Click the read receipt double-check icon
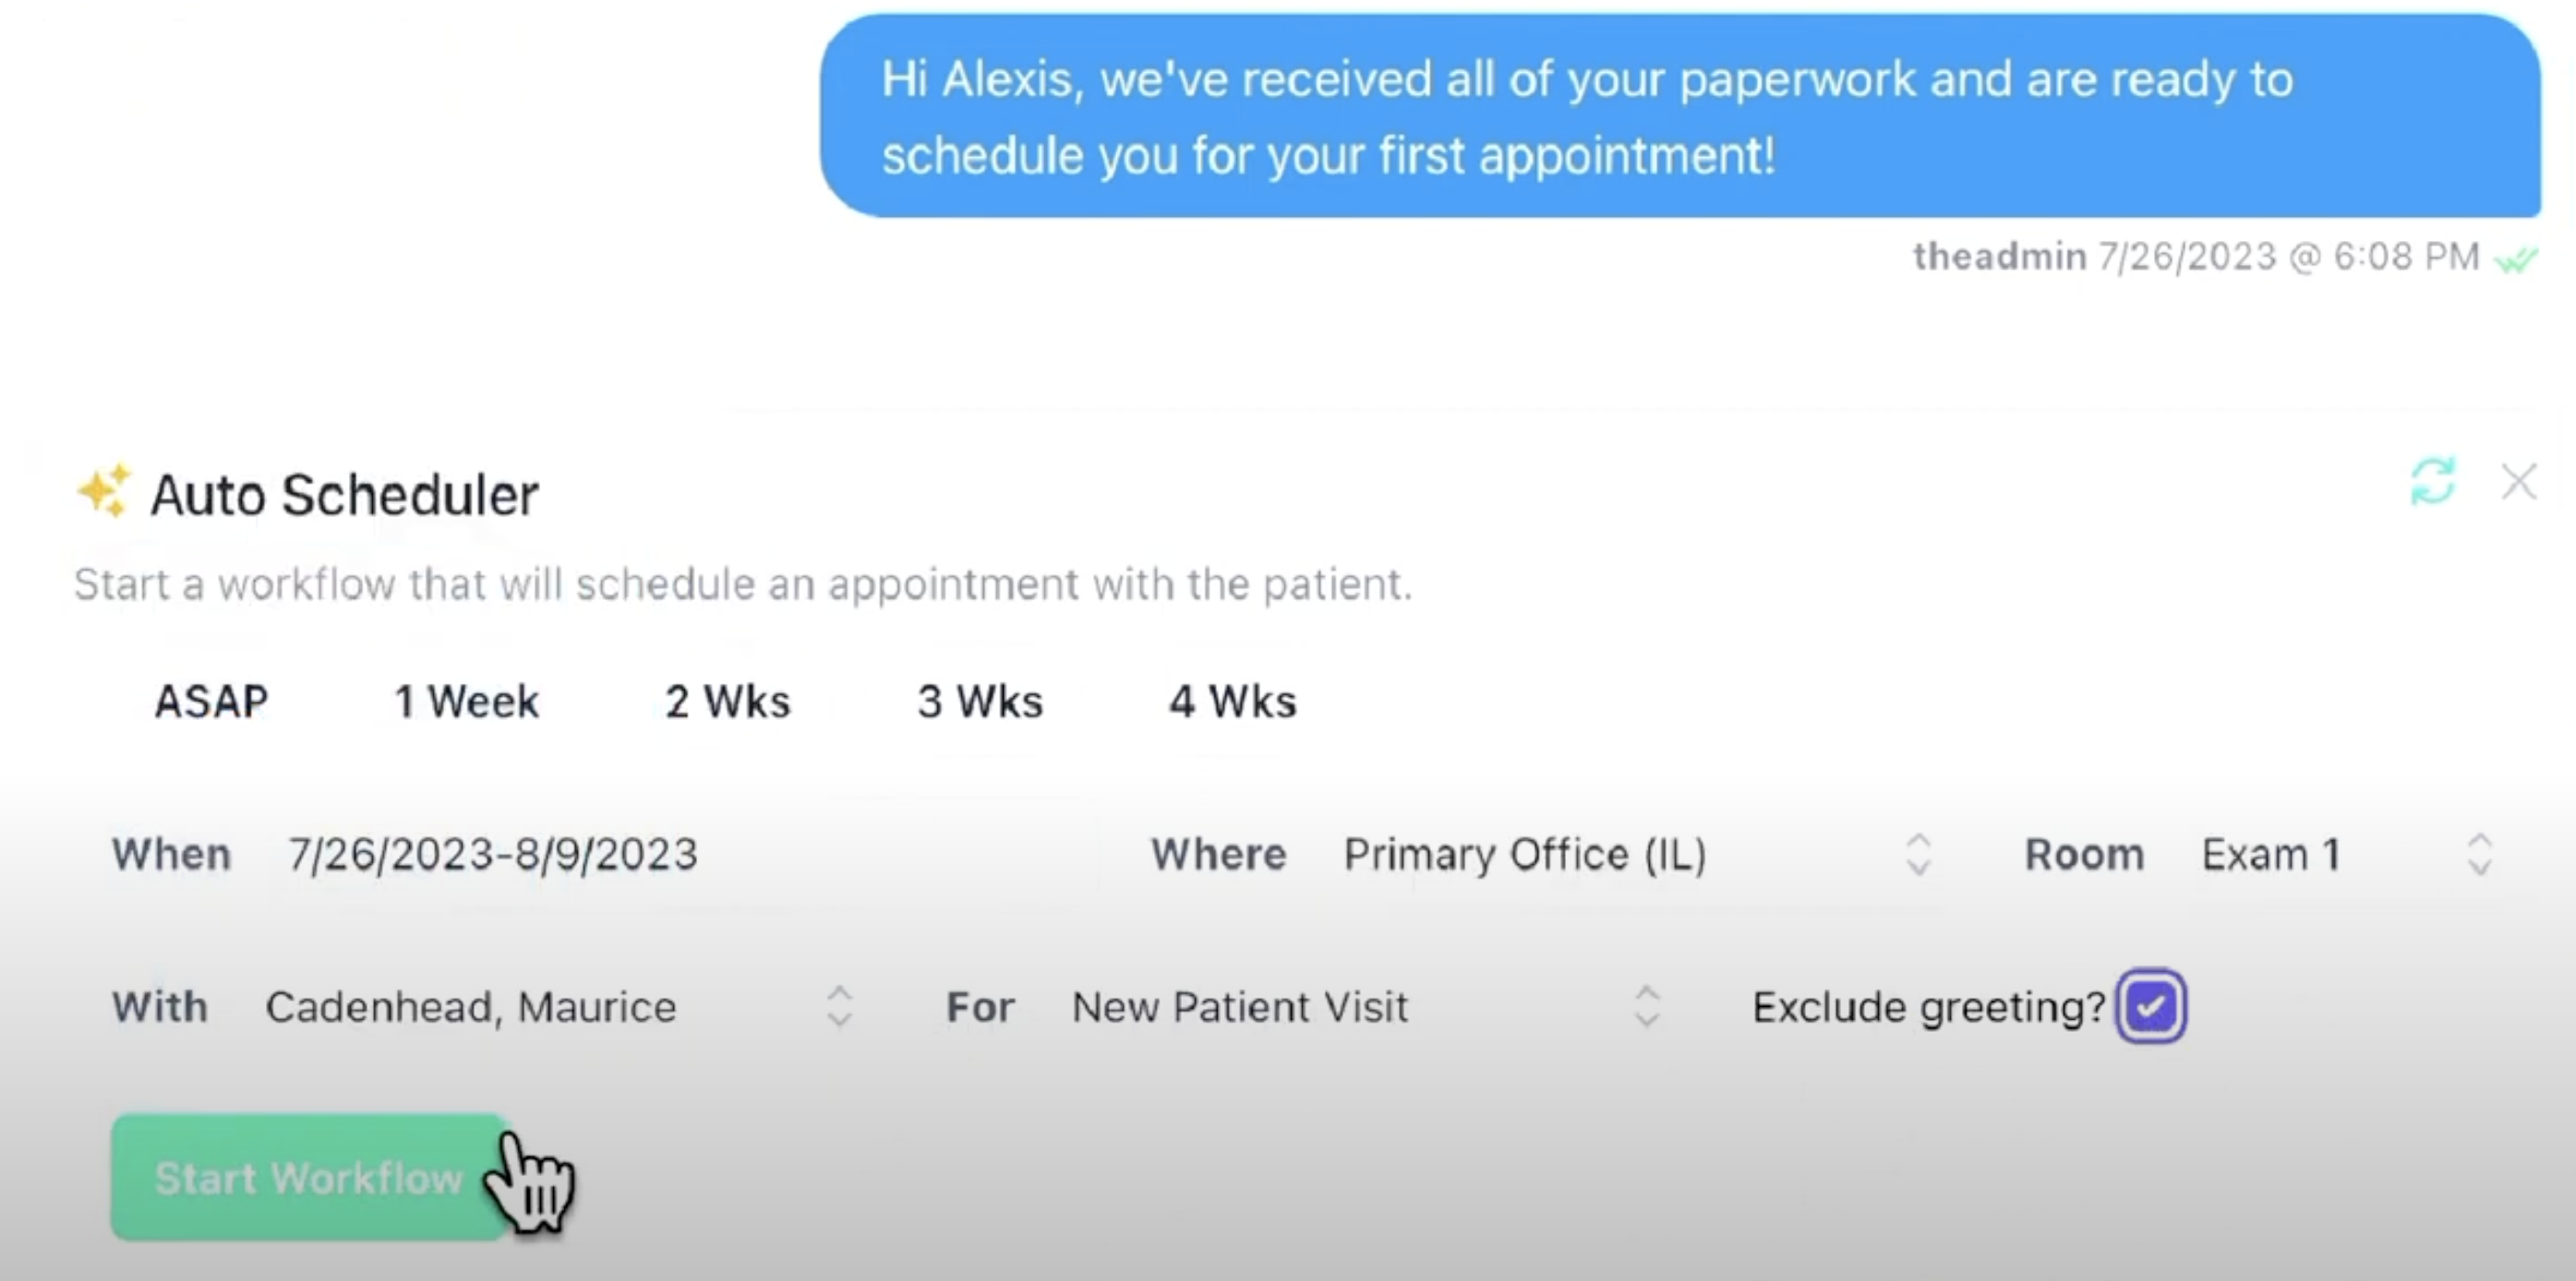 point(2516,259)
